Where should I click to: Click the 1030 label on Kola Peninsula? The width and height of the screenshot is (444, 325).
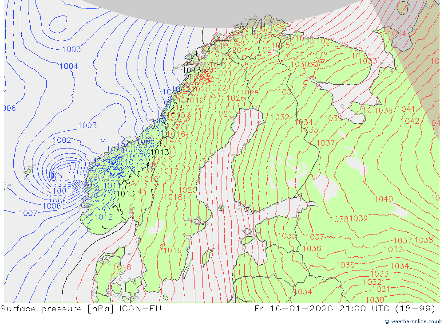(300, 64)
